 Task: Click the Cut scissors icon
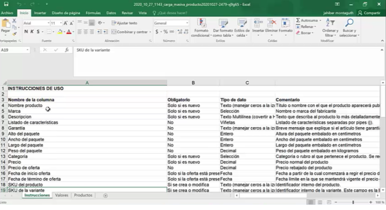tap(14, 21)
